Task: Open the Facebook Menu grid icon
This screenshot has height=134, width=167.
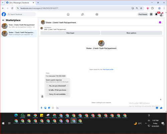Action: (151, 14)
